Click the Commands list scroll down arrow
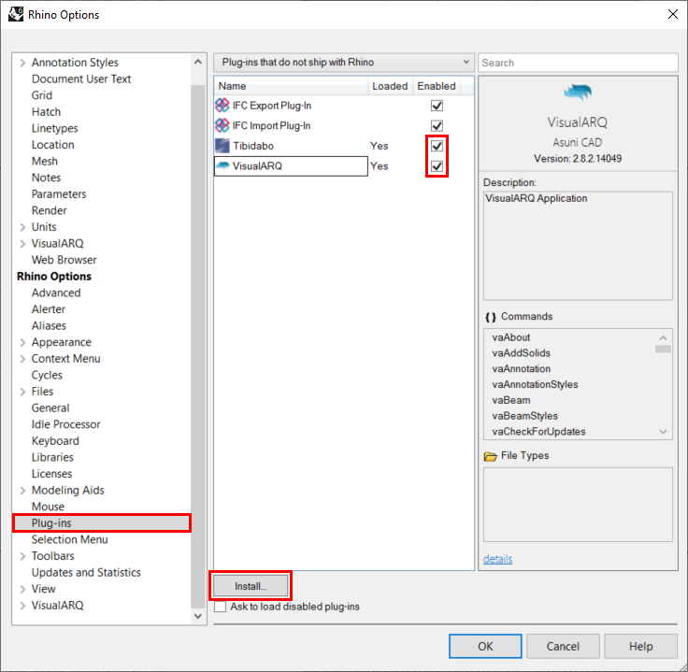Screen dimensions: 688x672 click(x=663, y=432)
